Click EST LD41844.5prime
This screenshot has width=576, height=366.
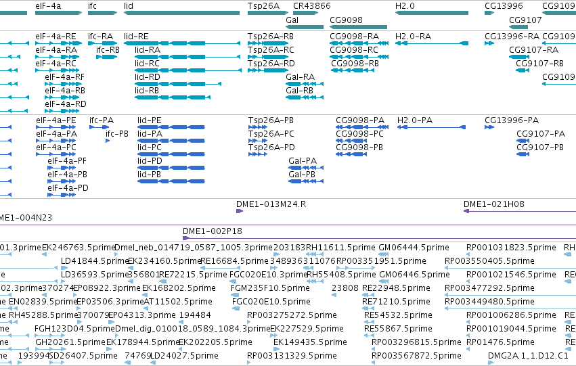pyautogui.click(x=95, y=261)
